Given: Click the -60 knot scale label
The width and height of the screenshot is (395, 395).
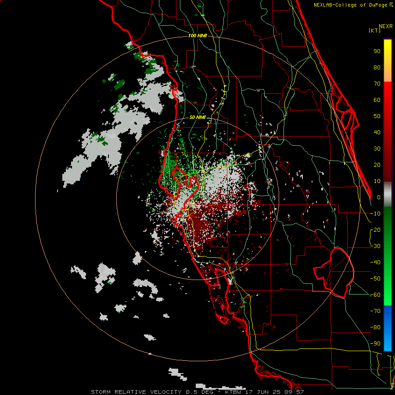Looking at the screenshot, I should (x=375, y=295).
